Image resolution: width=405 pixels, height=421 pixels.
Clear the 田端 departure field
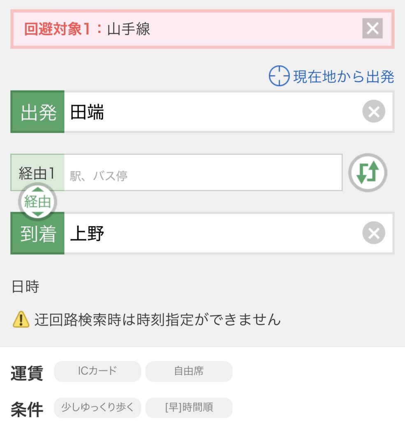click(374, 111)
